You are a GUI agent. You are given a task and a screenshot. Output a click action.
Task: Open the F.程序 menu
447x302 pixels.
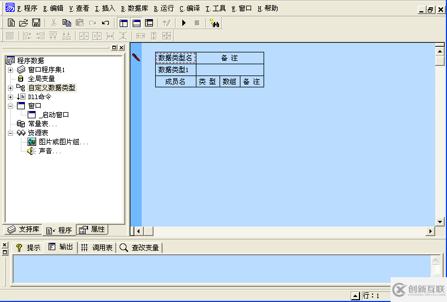click(27, 8)
